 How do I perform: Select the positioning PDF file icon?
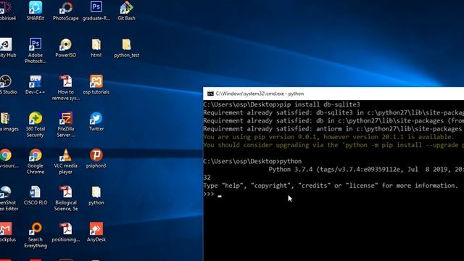coord(66,232)
